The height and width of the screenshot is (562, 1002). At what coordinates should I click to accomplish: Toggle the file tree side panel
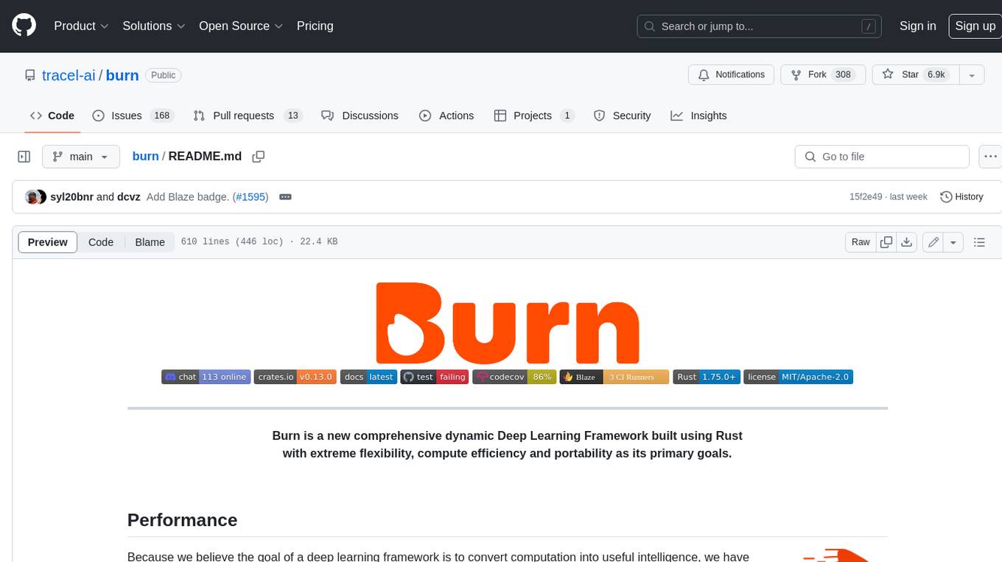coord(24,157)
